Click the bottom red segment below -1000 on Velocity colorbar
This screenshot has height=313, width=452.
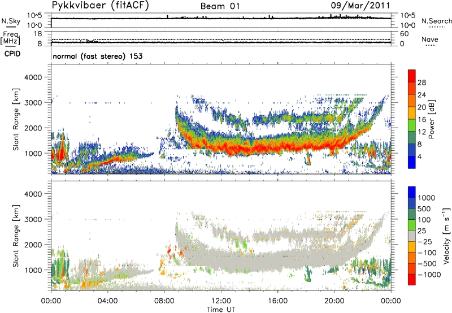tap(412, 280)
